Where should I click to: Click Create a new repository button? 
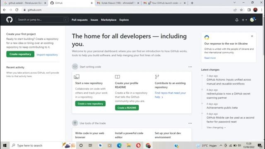coord(90,104)
